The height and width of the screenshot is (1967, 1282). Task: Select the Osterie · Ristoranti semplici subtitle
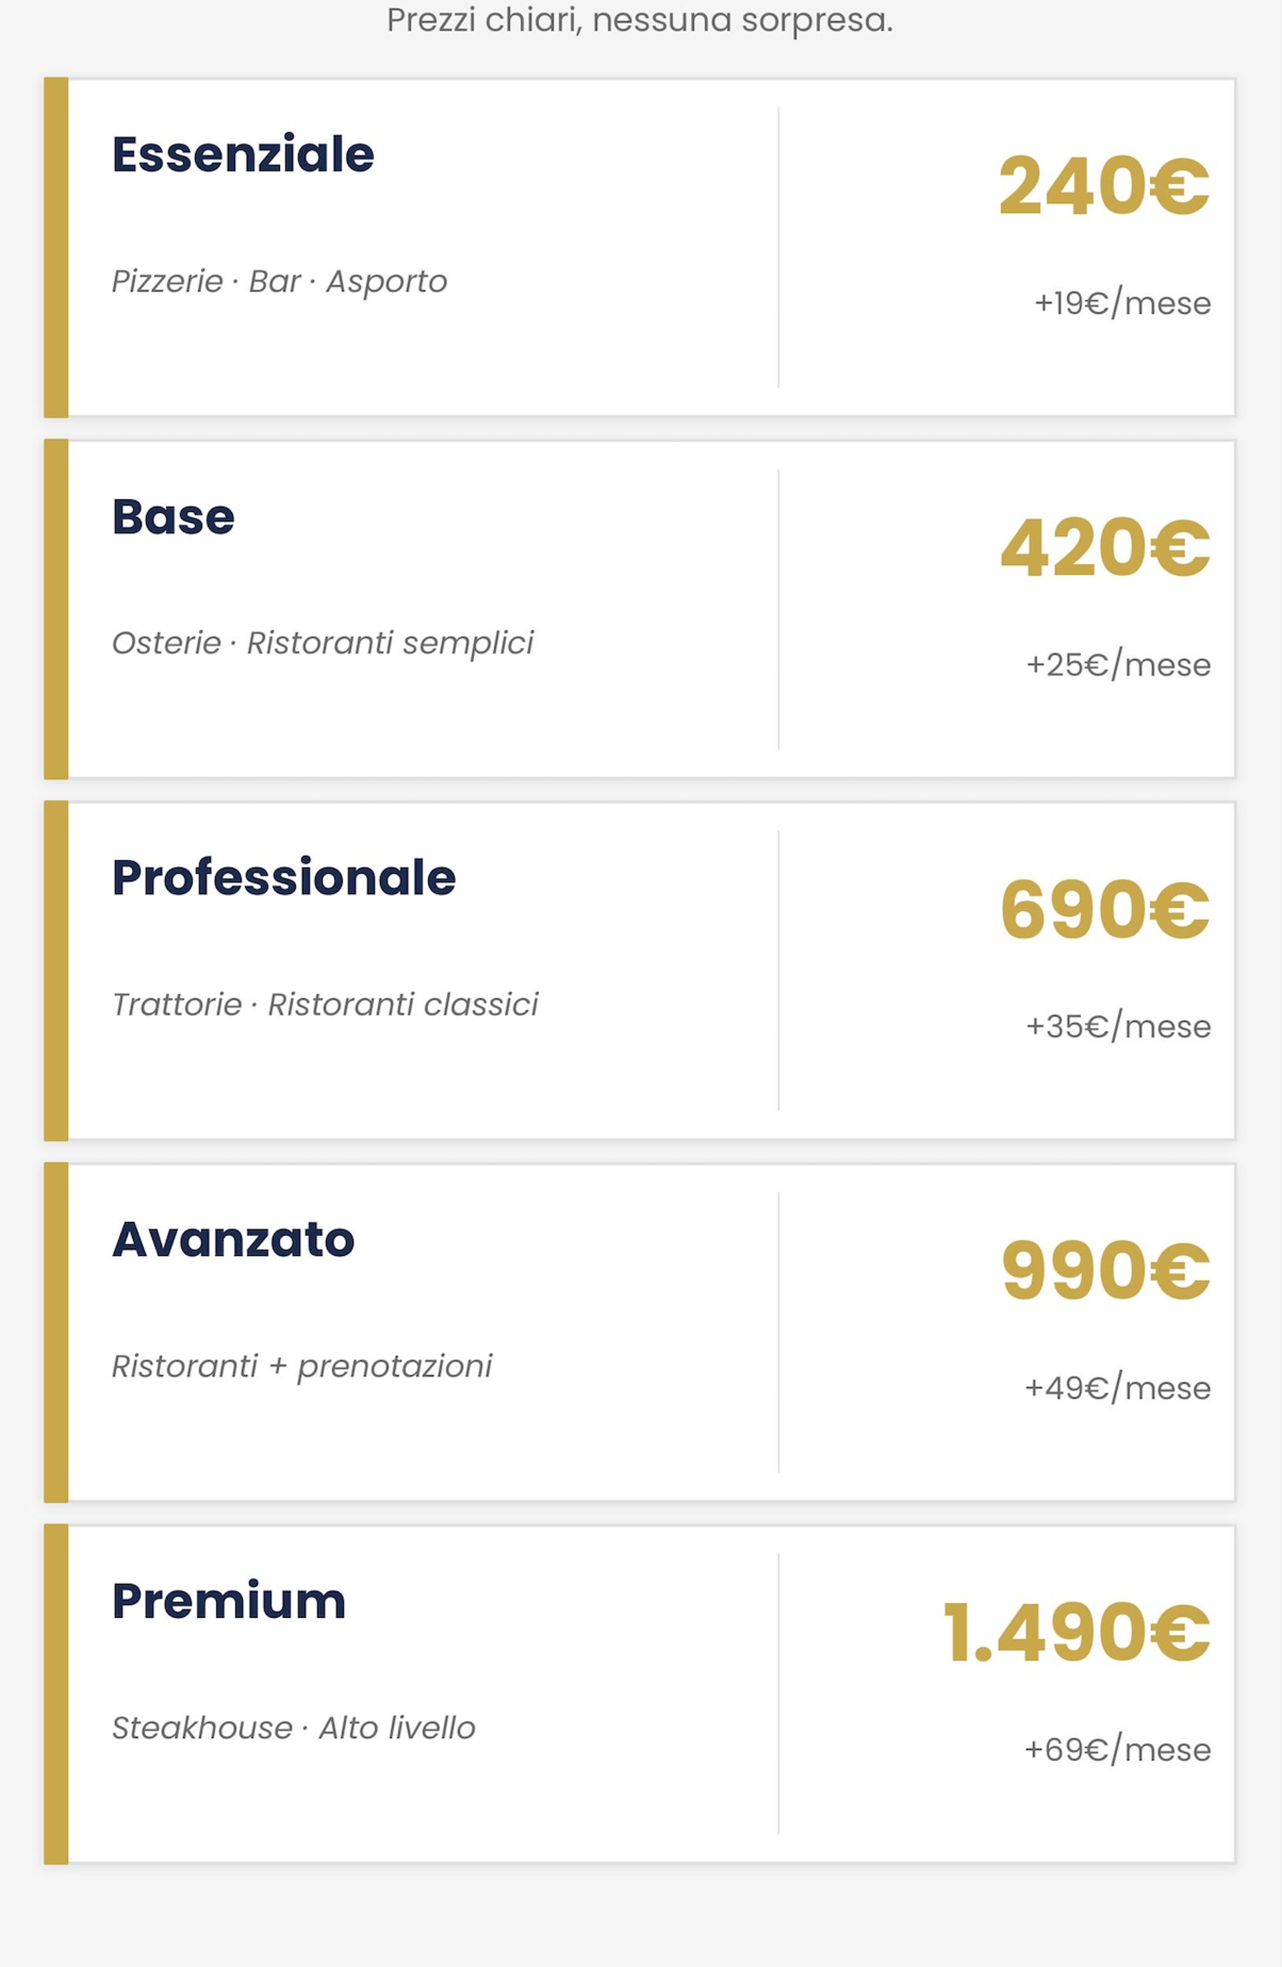323,643
